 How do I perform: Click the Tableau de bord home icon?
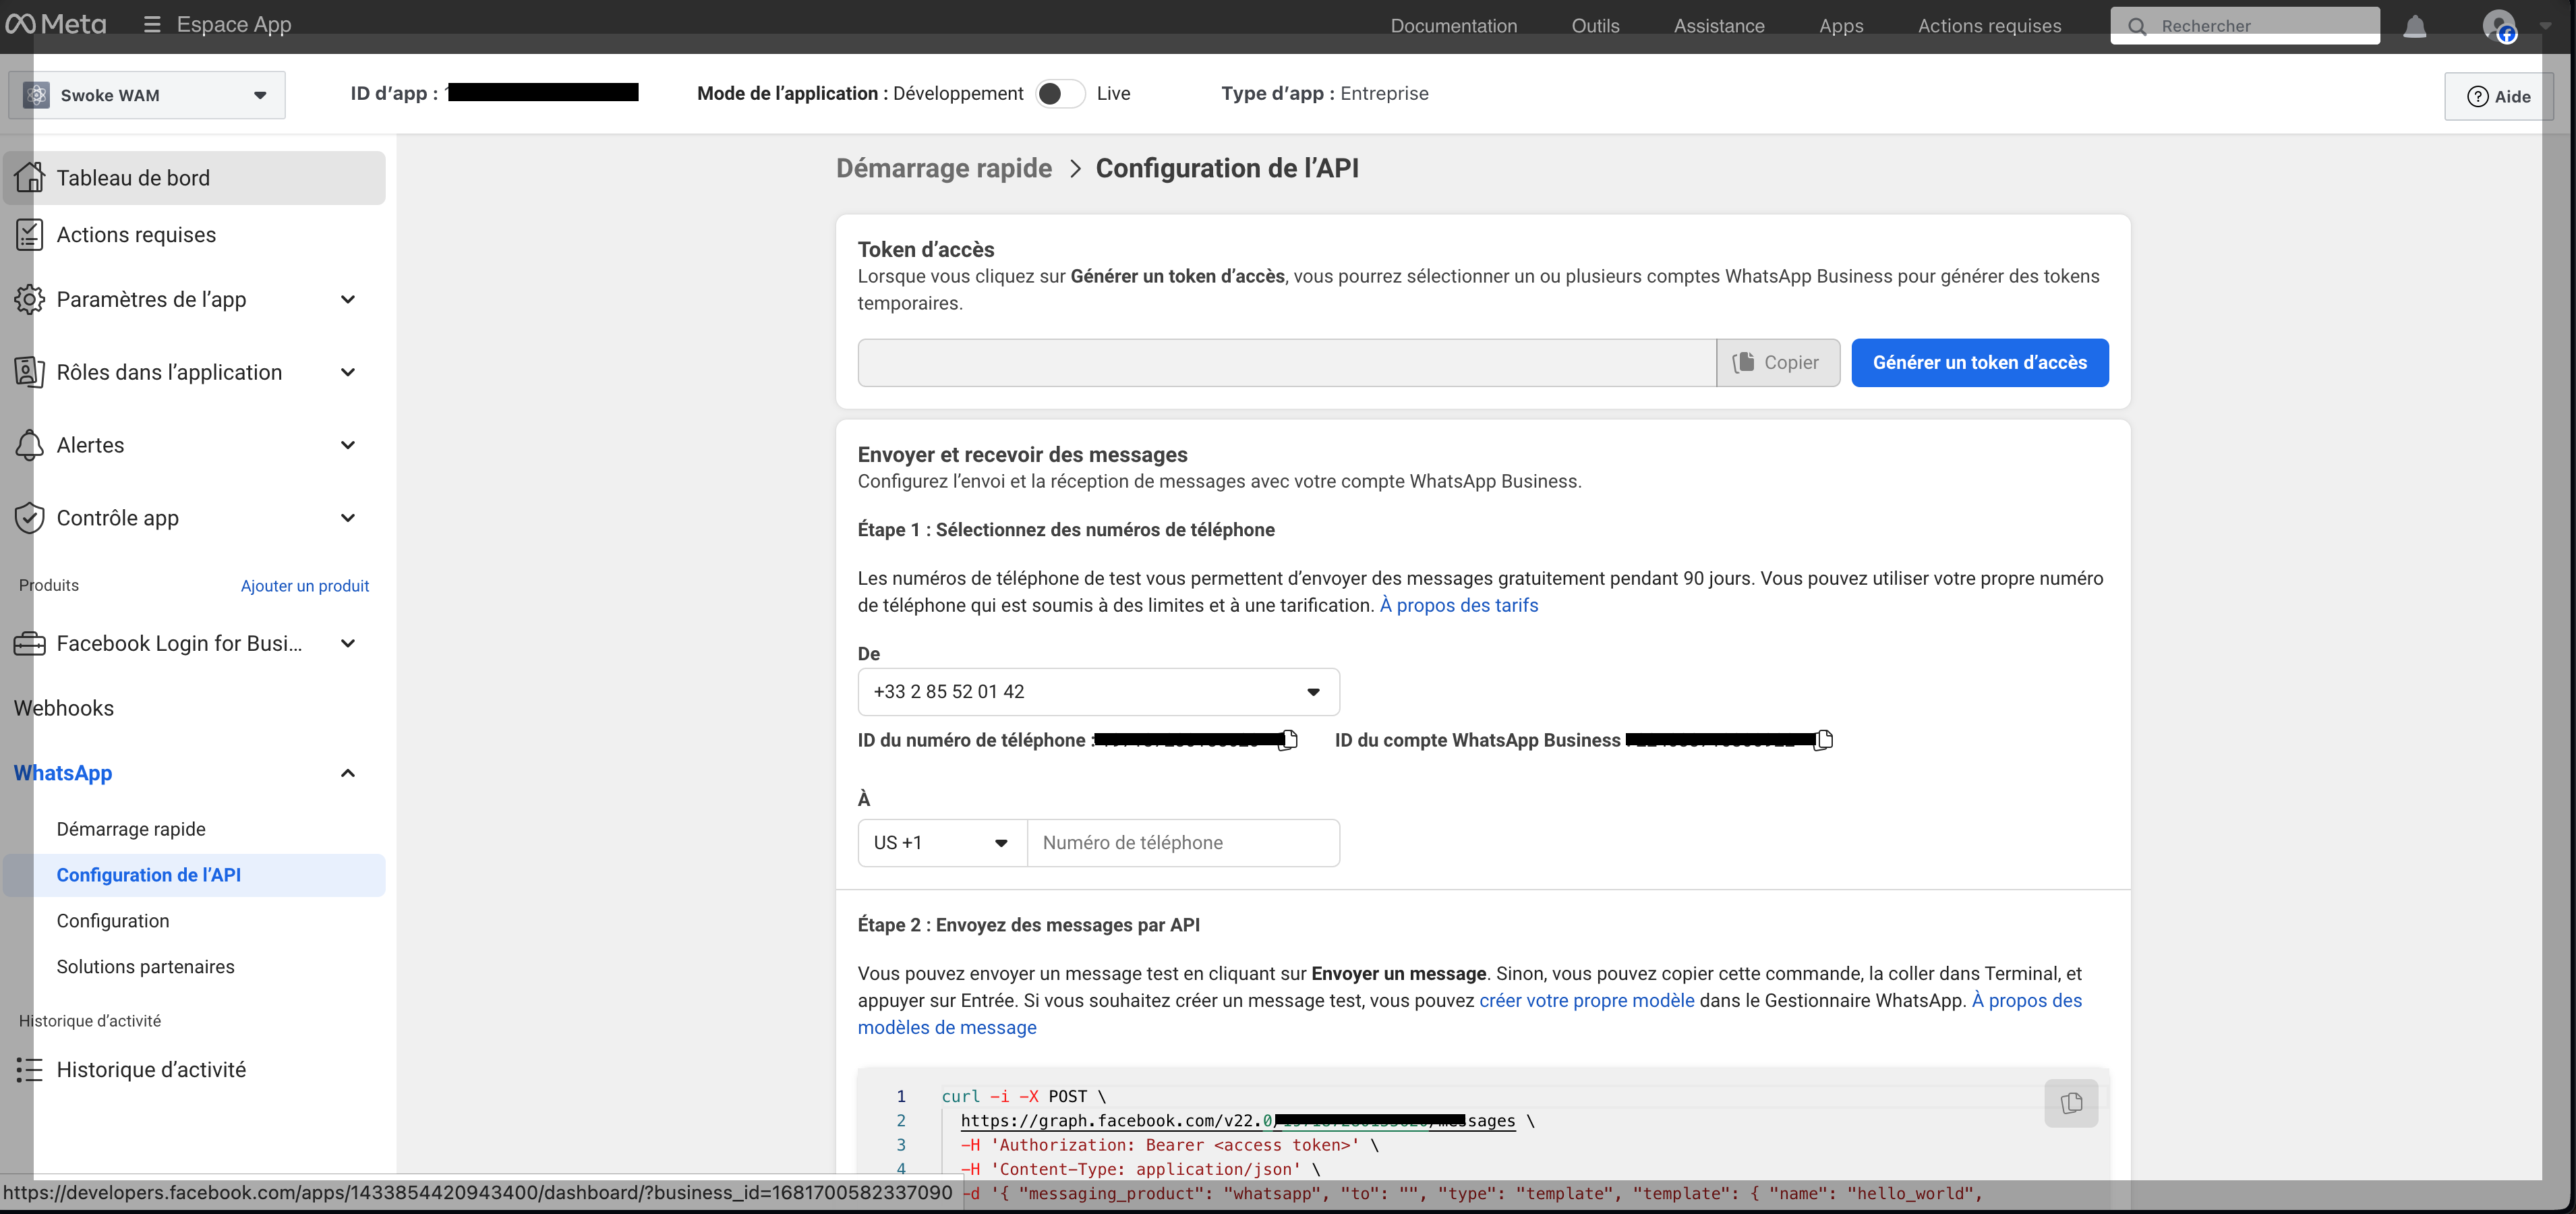pos(30,177)
